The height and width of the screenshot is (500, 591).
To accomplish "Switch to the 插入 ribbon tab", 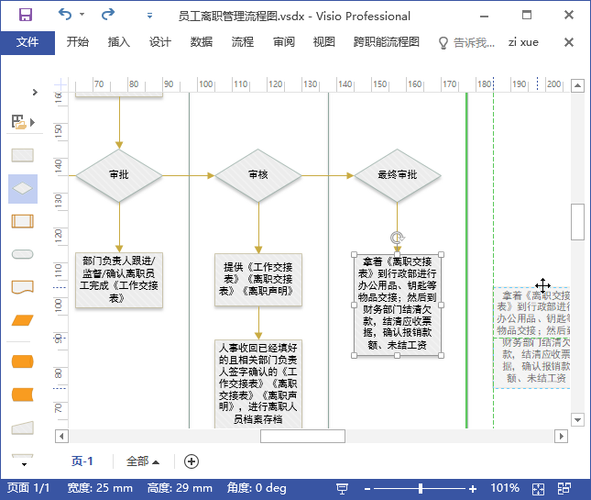I will [119, 42].
